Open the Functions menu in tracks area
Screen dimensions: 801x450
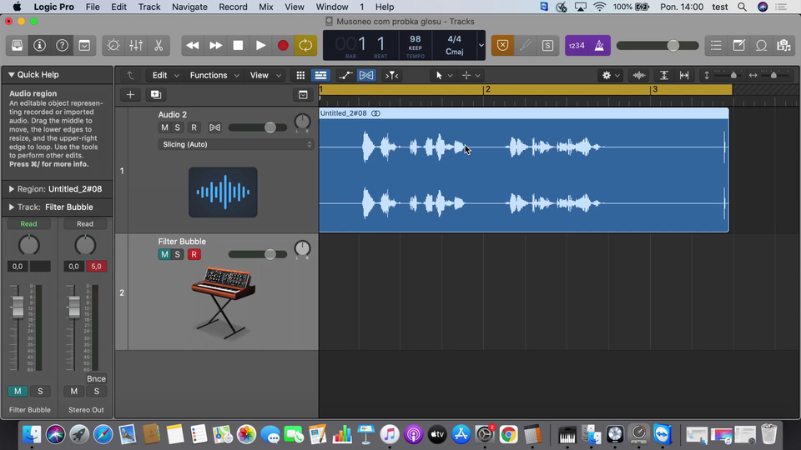(x=209, y=75)
